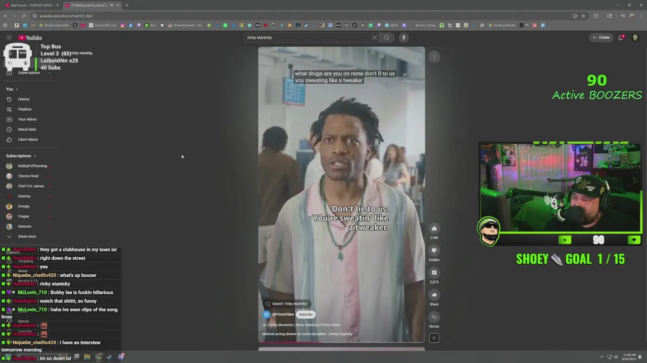647x363 pixels.
Task: Go back in browser
Action: [x=6, y=16]
